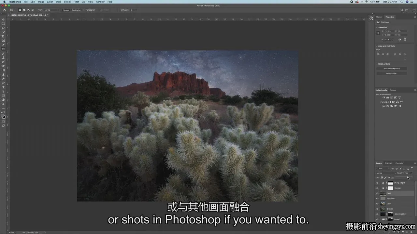This screenshot has width=417, height=234.
Task: Hide the Photo Filter 1 layer
Action: 378,183
